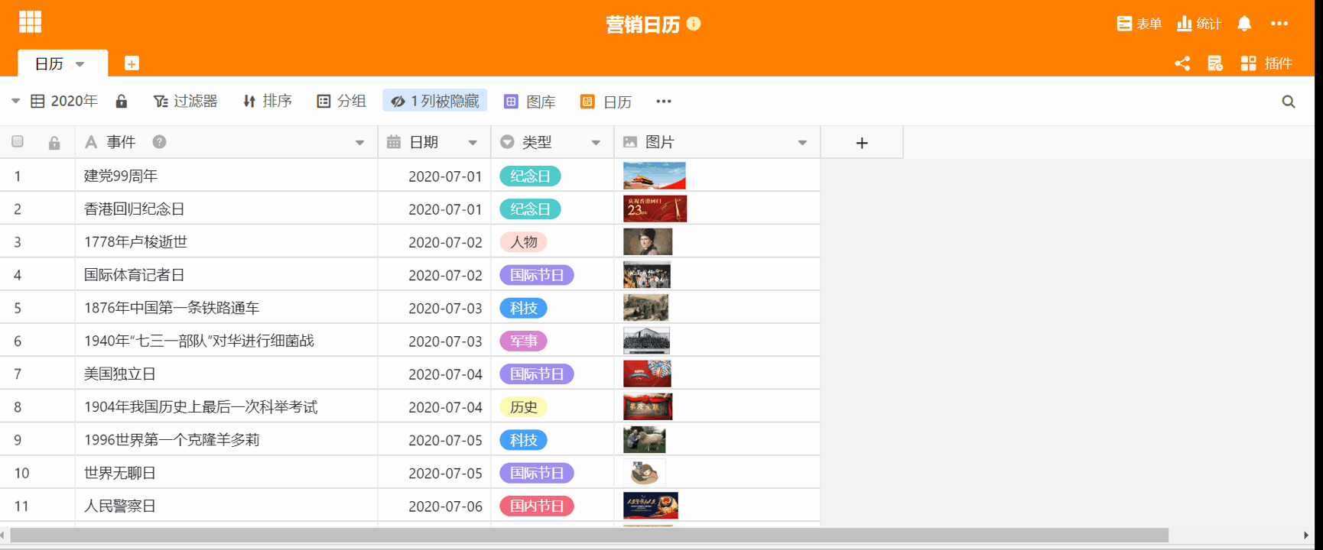Open the 类型 column dropdown

coord(596,143)
